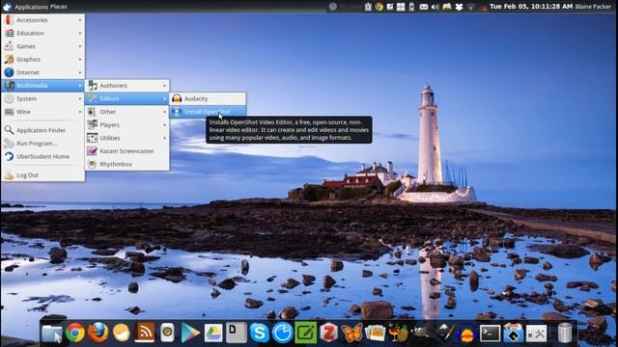Viewport: 618px width, 347px height.
Task: Click the Accessories submenu arrow
Action: point(80,20)
